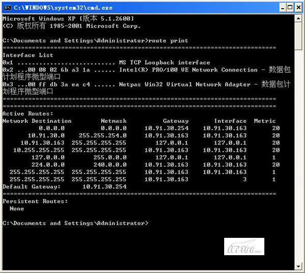Click 'Microsoft Windows XP' version line
The image size is (305, 273).
pos(68,18)
